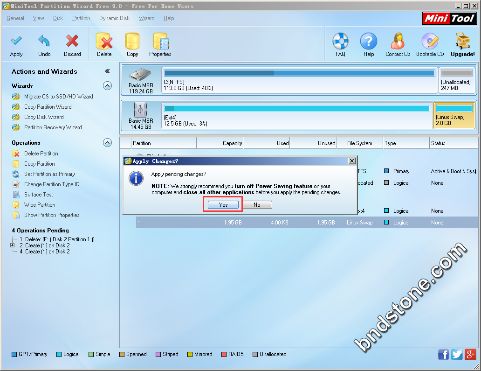This screenshot has height=371, width=481.
Task: Sort by File System column header
Action: [360, 143]
